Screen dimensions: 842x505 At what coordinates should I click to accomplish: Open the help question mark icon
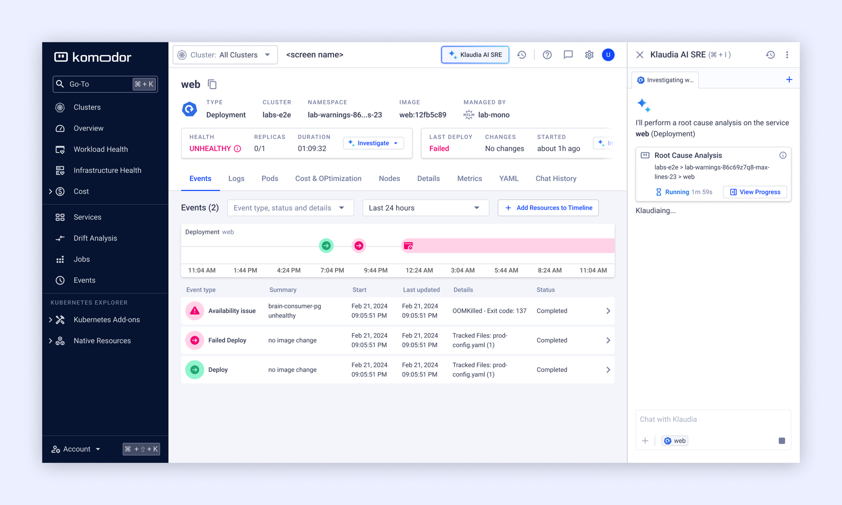pos(547,55)
